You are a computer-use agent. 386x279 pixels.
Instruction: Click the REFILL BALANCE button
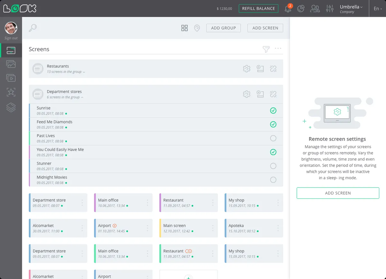click(x=258, y=8)
